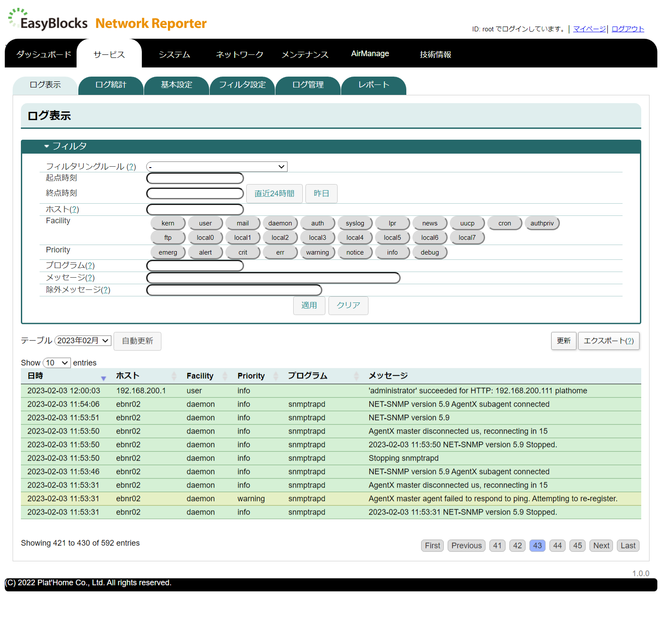The image size is (663, 618).
Task: Toggle emerg priority filter
Action: pyautogui.click(x=168, y=252)
